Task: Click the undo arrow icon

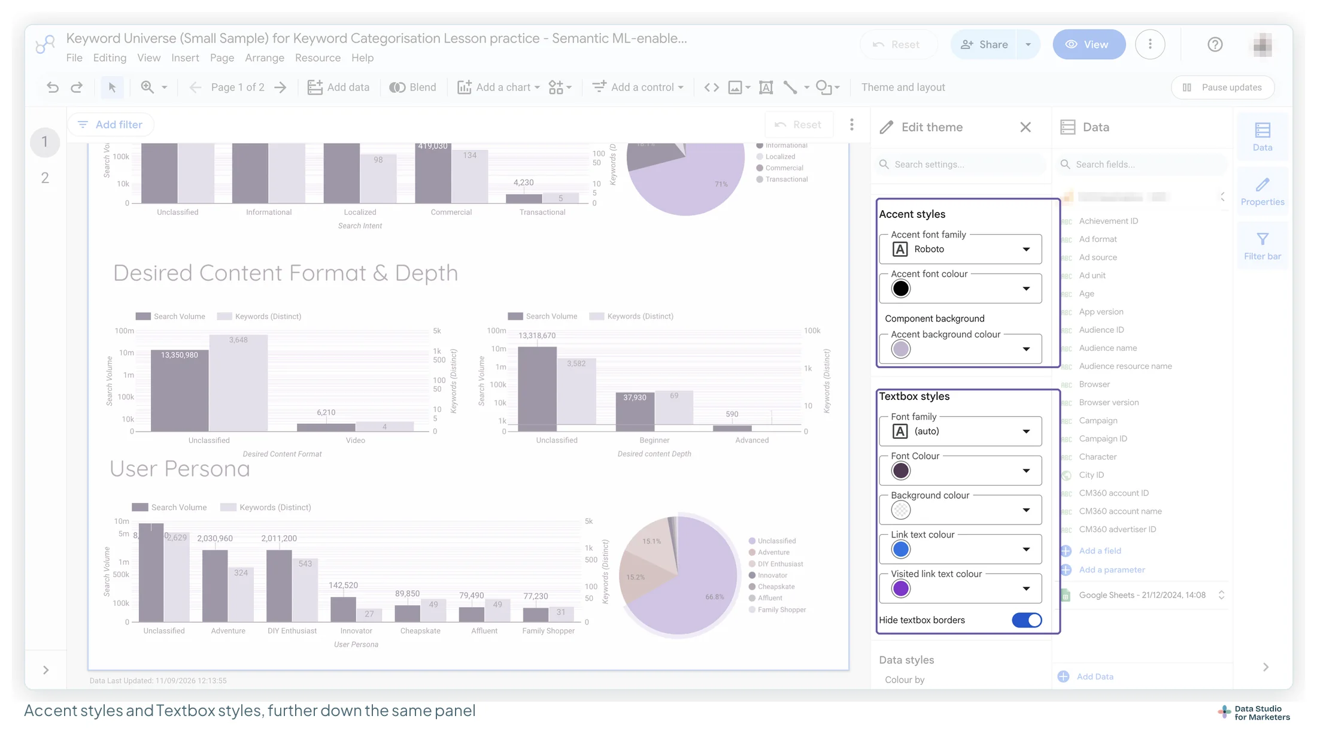Action: coord(53,87)
